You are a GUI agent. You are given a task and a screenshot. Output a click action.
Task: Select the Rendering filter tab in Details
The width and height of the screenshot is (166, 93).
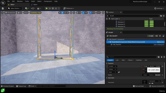click(139, 60)
